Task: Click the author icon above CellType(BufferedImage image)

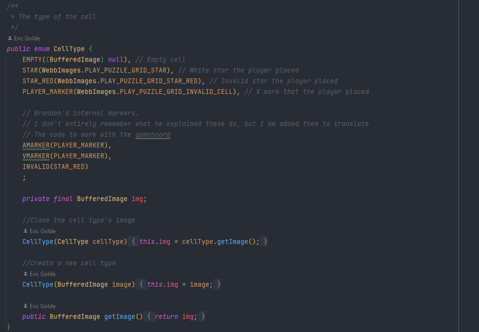Action: pos(25,274)
